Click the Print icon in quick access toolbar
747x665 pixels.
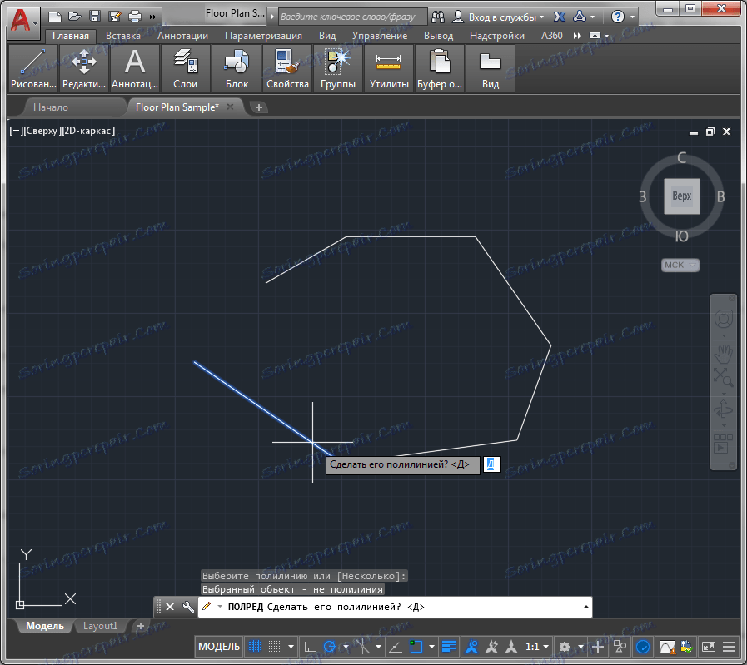(134, 16)
